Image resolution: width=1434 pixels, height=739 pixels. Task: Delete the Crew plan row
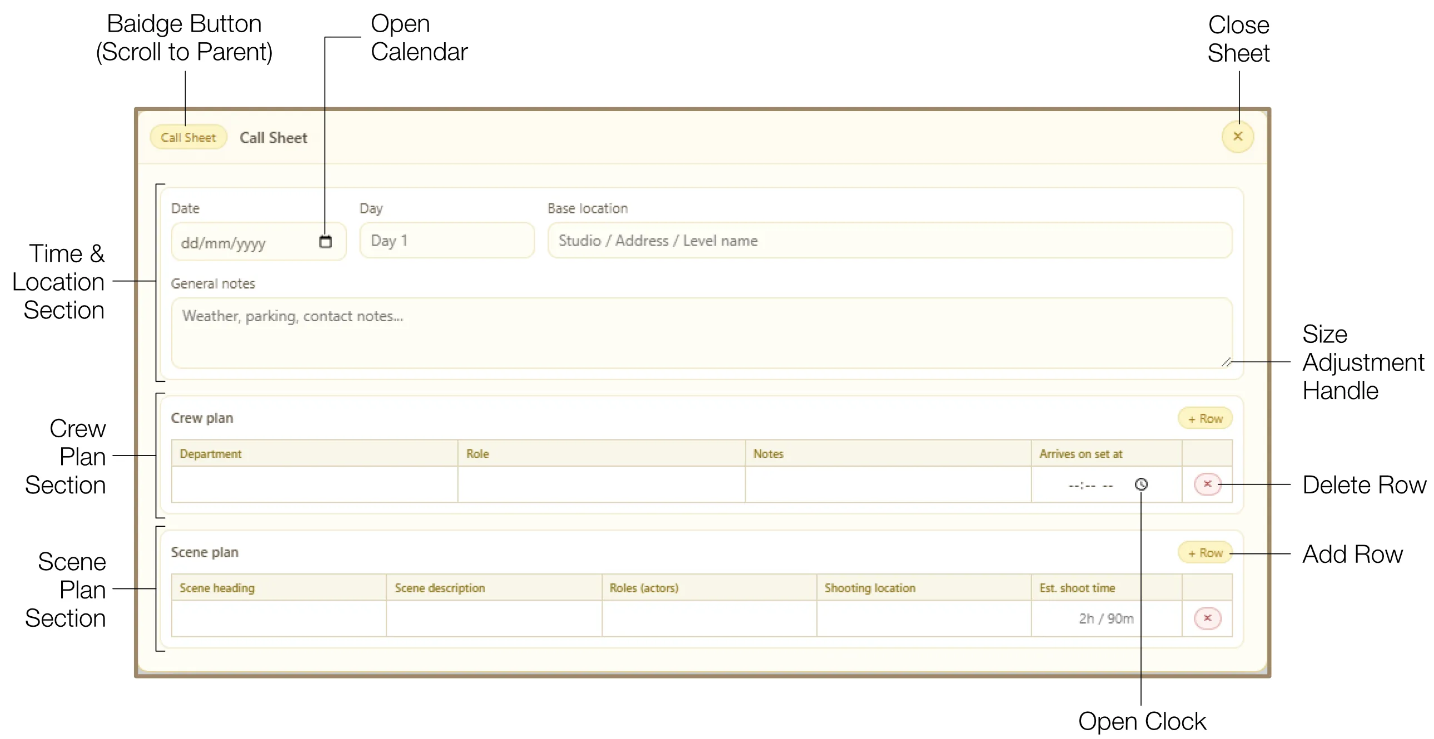(1207, 484)
